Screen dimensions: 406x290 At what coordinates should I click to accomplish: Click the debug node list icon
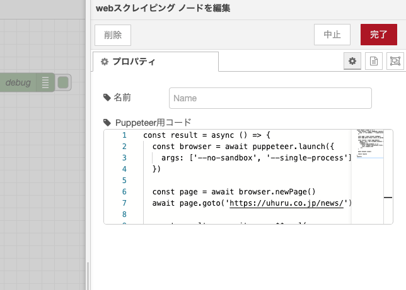45,82
